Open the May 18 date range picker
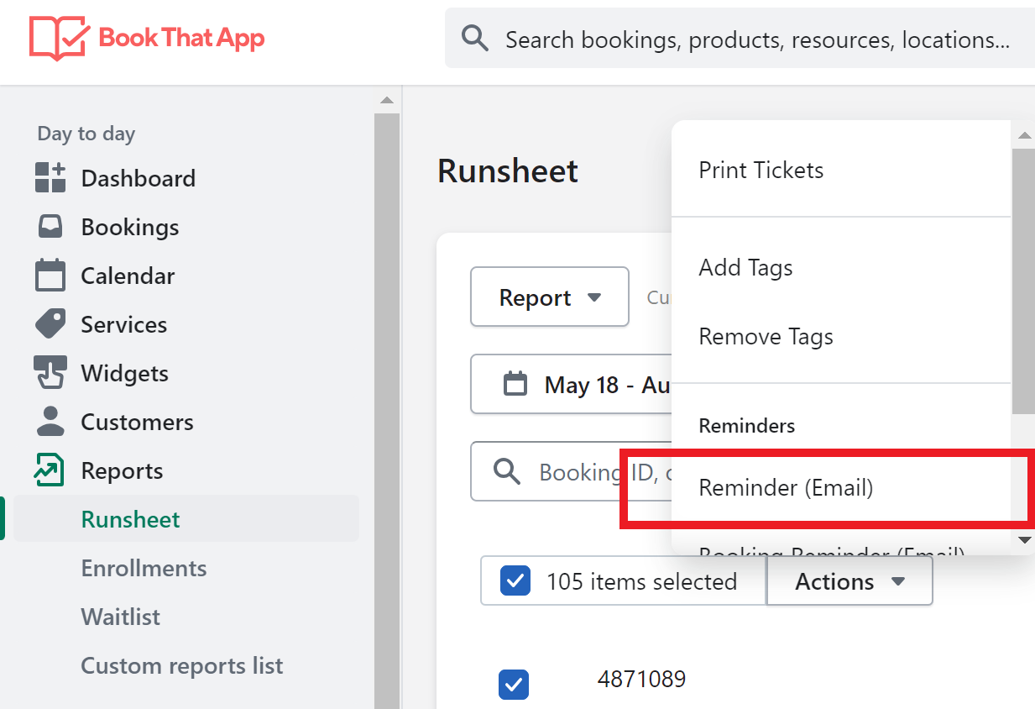1035x709 pixels. pyautogui.click(x=572, y=384)
